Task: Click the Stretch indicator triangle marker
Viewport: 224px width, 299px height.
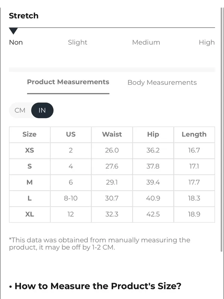Action: coord(13,31)
